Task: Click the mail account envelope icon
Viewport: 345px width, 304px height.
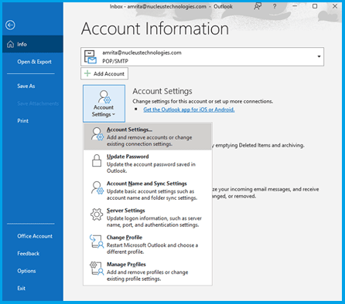Action: click(x=91, y=57)
